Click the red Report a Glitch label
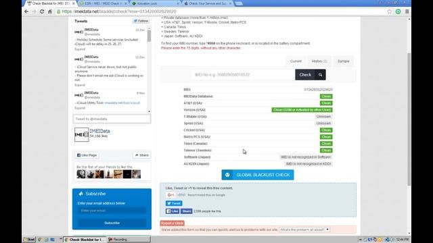This screenshot has width=433, height=243. tap(172, 223)
